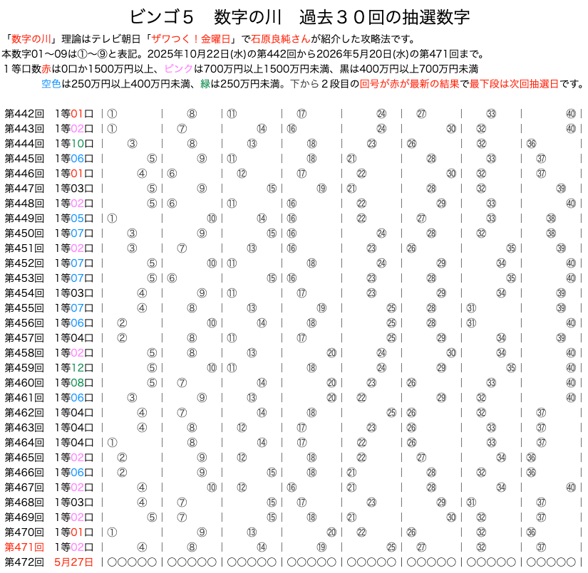Screen dimensions: 588x573
Task: Click number ㉚ in the 第469回 row
Action: pos(451,517)
